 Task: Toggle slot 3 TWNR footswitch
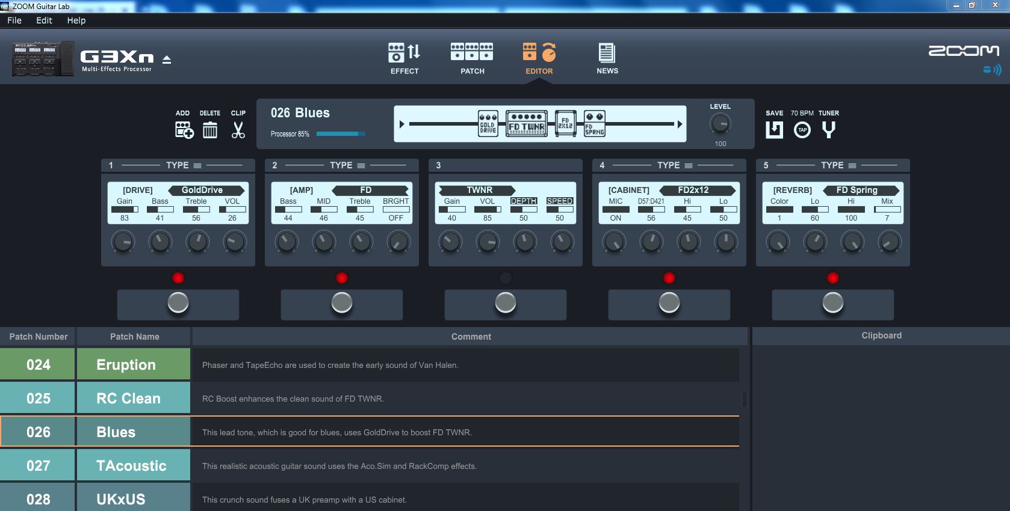pyautogui.click(x=506, y=303)
